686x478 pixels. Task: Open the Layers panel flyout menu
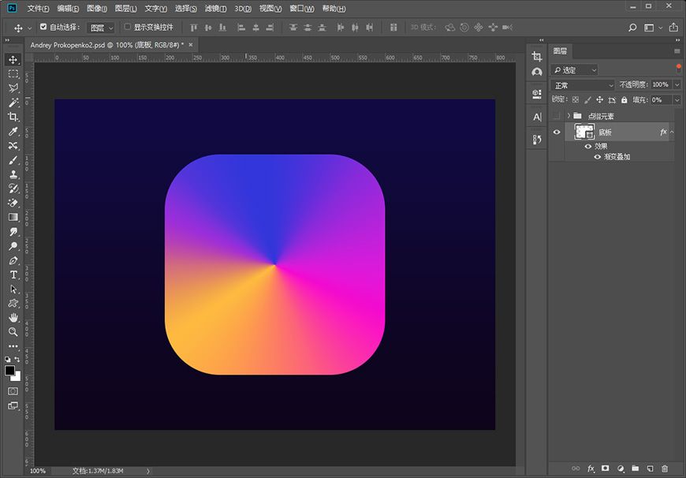coord(677,51)
